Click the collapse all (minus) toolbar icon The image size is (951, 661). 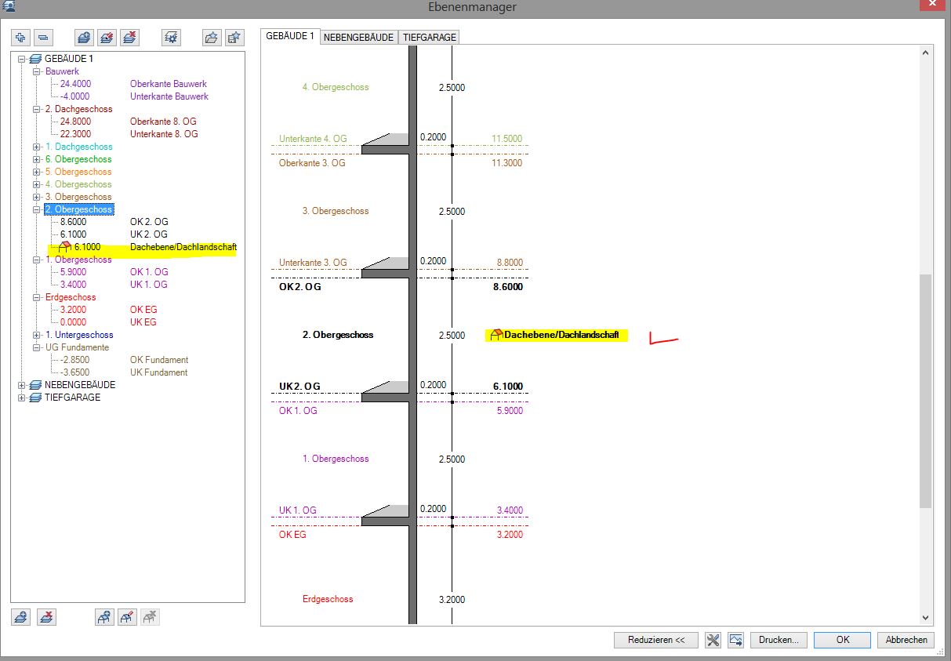(43, 37)
